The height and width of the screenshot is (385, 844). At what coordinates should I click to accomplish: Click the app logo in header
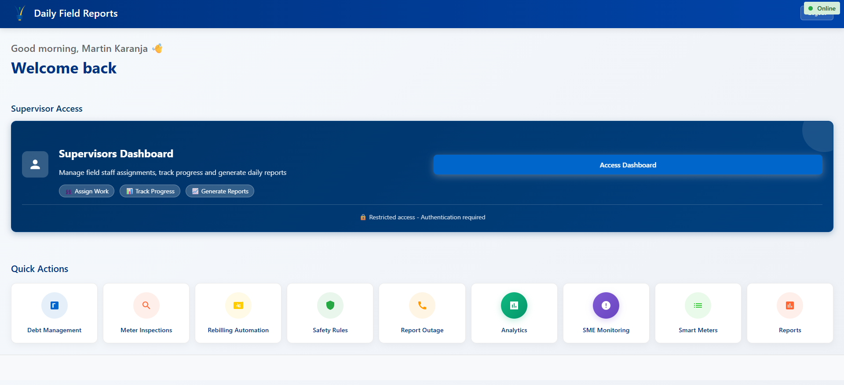tap(20, 13)
